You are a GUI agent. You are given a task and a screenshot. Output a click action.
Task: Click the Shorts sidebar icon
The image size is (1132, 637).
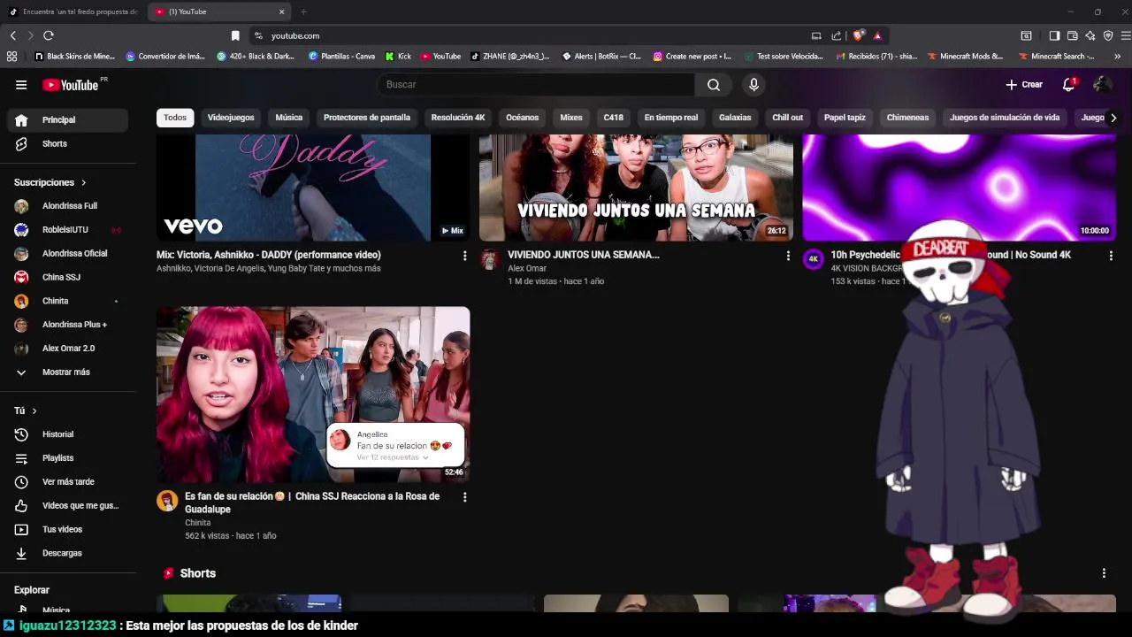(x=21, y=143)
